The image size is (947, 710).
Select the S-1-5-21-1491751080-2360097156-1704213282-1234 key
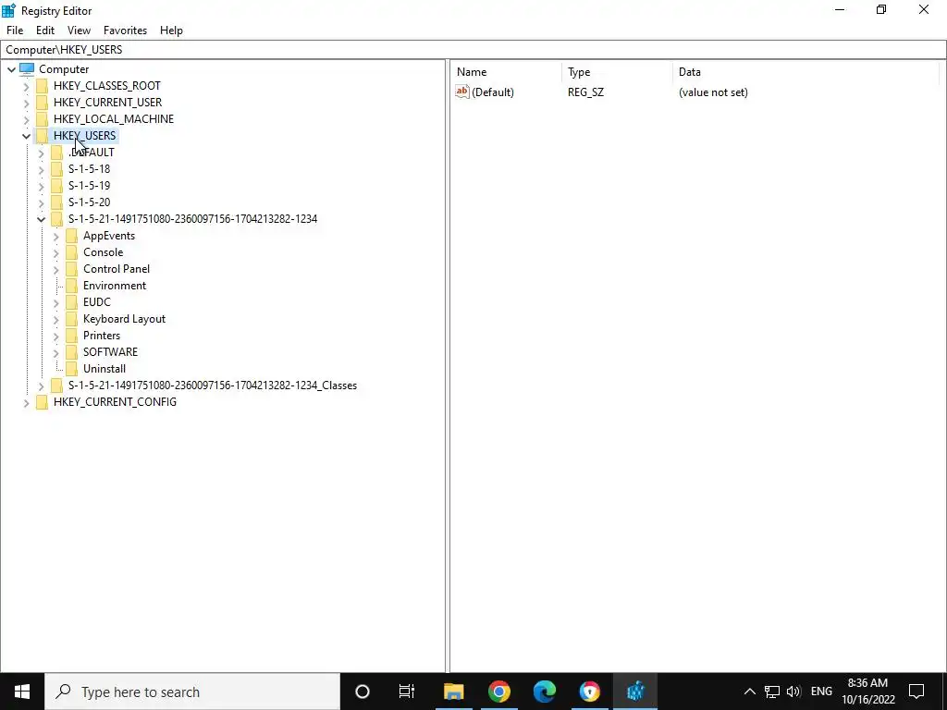(x=192, y=218)
